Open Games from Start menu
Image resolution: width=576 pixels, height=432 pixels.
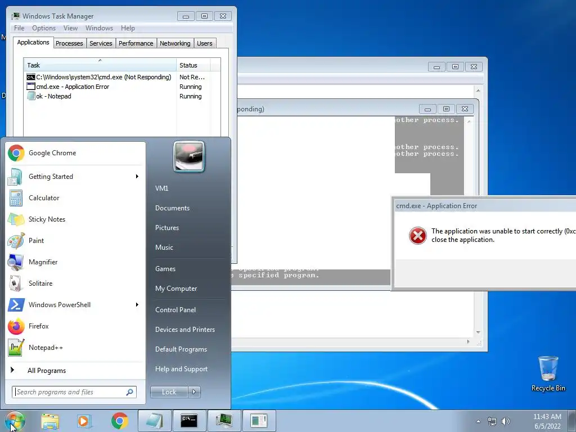[165, 269]
